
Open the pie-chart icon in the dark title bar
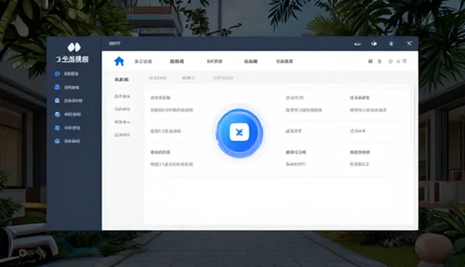point(374,44)
